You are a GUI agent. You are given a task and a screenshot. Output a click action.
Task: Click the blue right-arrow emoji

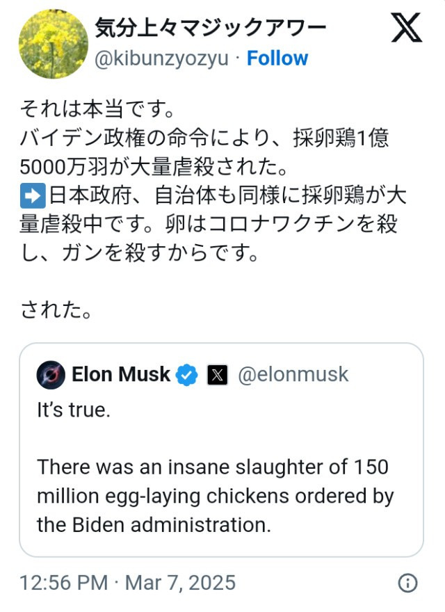[x=33, y=195]
